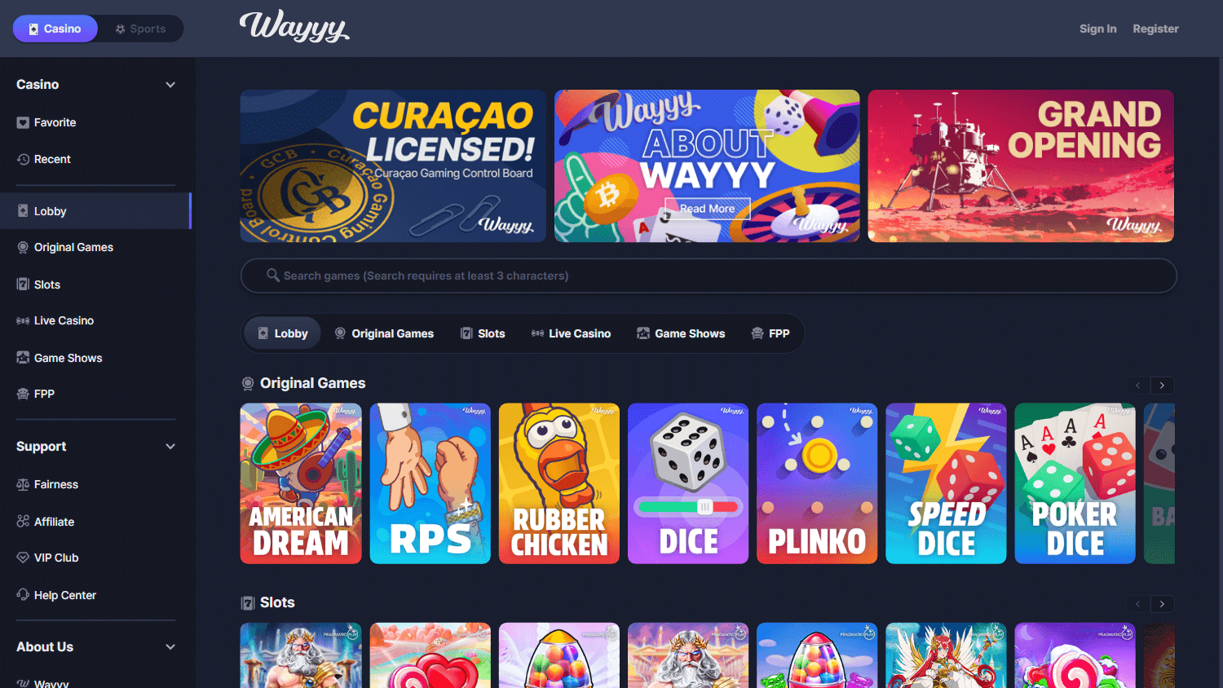Open the Speed Dice game

point(946,483)
